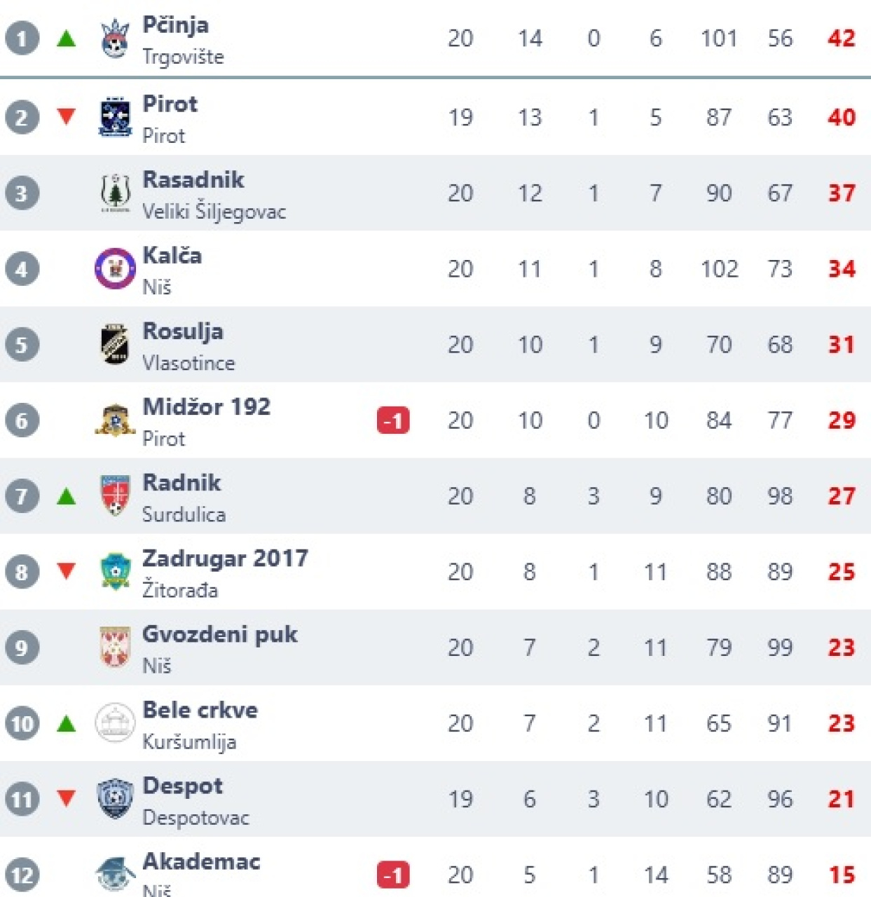
Task: Click the Zadrugar 2017 club logo
Action: click(115, 572)
